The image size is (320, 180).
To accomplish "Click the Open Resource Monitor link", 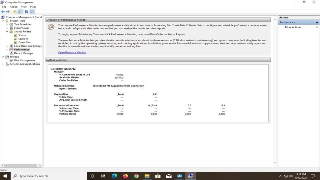I will pos(72,52).
